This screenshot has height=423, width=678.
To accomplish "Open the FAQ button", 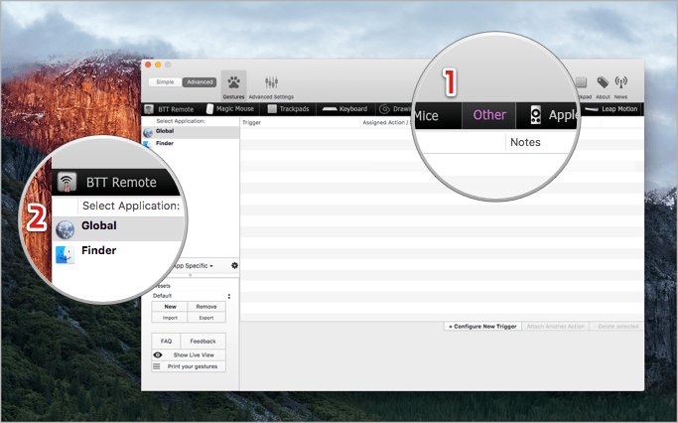I will coord(166,342).
